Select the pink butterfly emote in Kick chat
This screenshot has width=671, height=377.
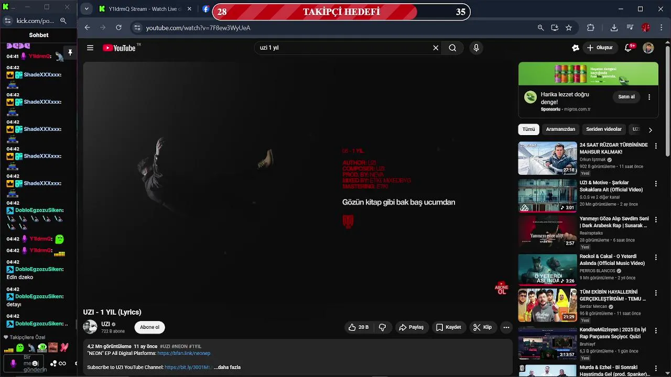[64, 347]
